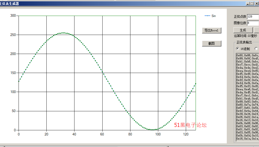Click the 正弦点数 label
Screen dimensions: 259x147
pyautogui.click(x=240, y=16)
